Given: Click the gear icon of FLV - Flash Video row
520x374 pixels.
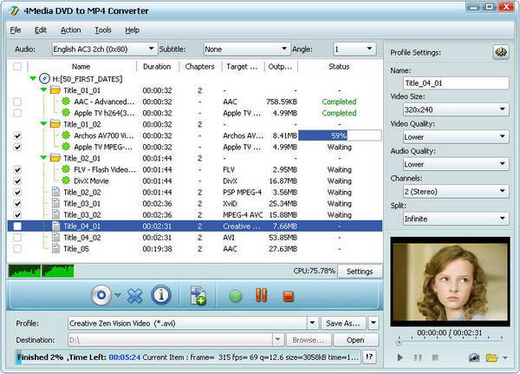Looking at the screenshot, I should coord(66,169).
